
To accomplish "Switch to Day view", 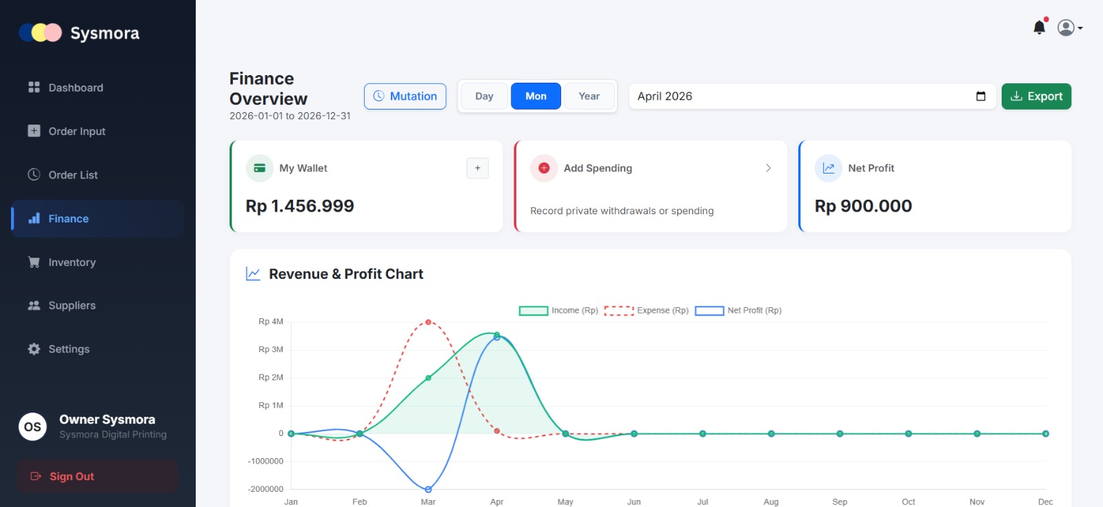I will 484,96.
